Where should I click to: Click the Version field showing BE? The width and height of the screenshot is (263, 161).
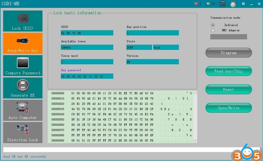coord(152,62)
